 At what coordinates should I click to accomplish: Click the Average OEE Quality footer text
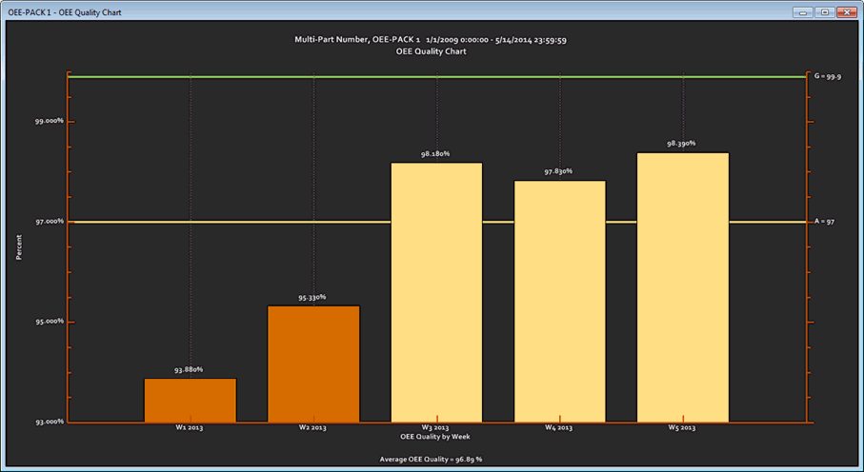(432, 459)
